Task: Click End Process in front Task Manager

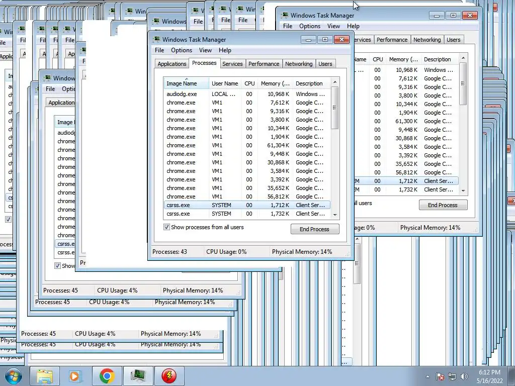Action: pos(315,229)
